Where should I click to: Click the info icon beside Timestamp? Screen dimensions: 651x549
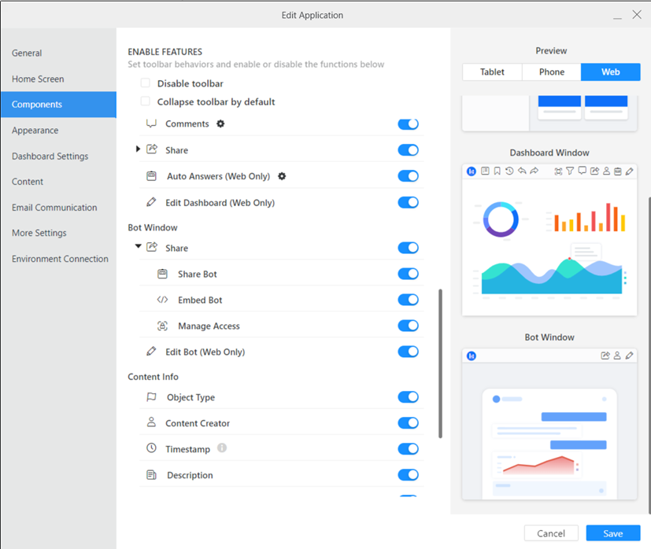click(222, 448)
